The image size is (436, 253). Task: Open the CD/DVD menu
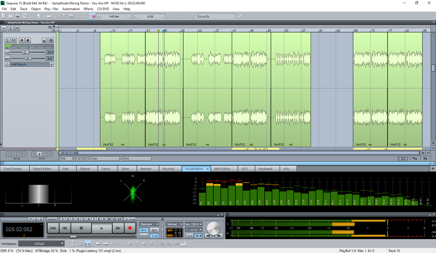click(x=103, y=9)
